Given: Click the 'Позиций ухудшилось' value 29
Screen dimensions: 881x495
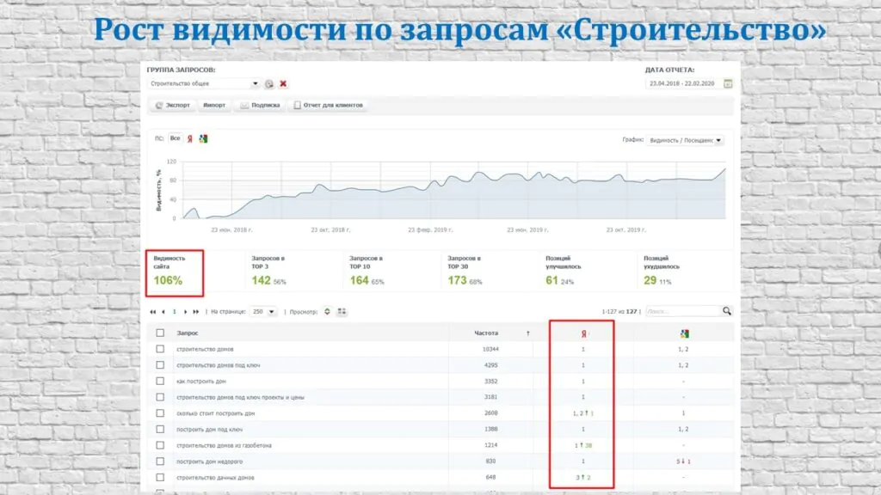Looking at the screenshot, I should point(650,280).
